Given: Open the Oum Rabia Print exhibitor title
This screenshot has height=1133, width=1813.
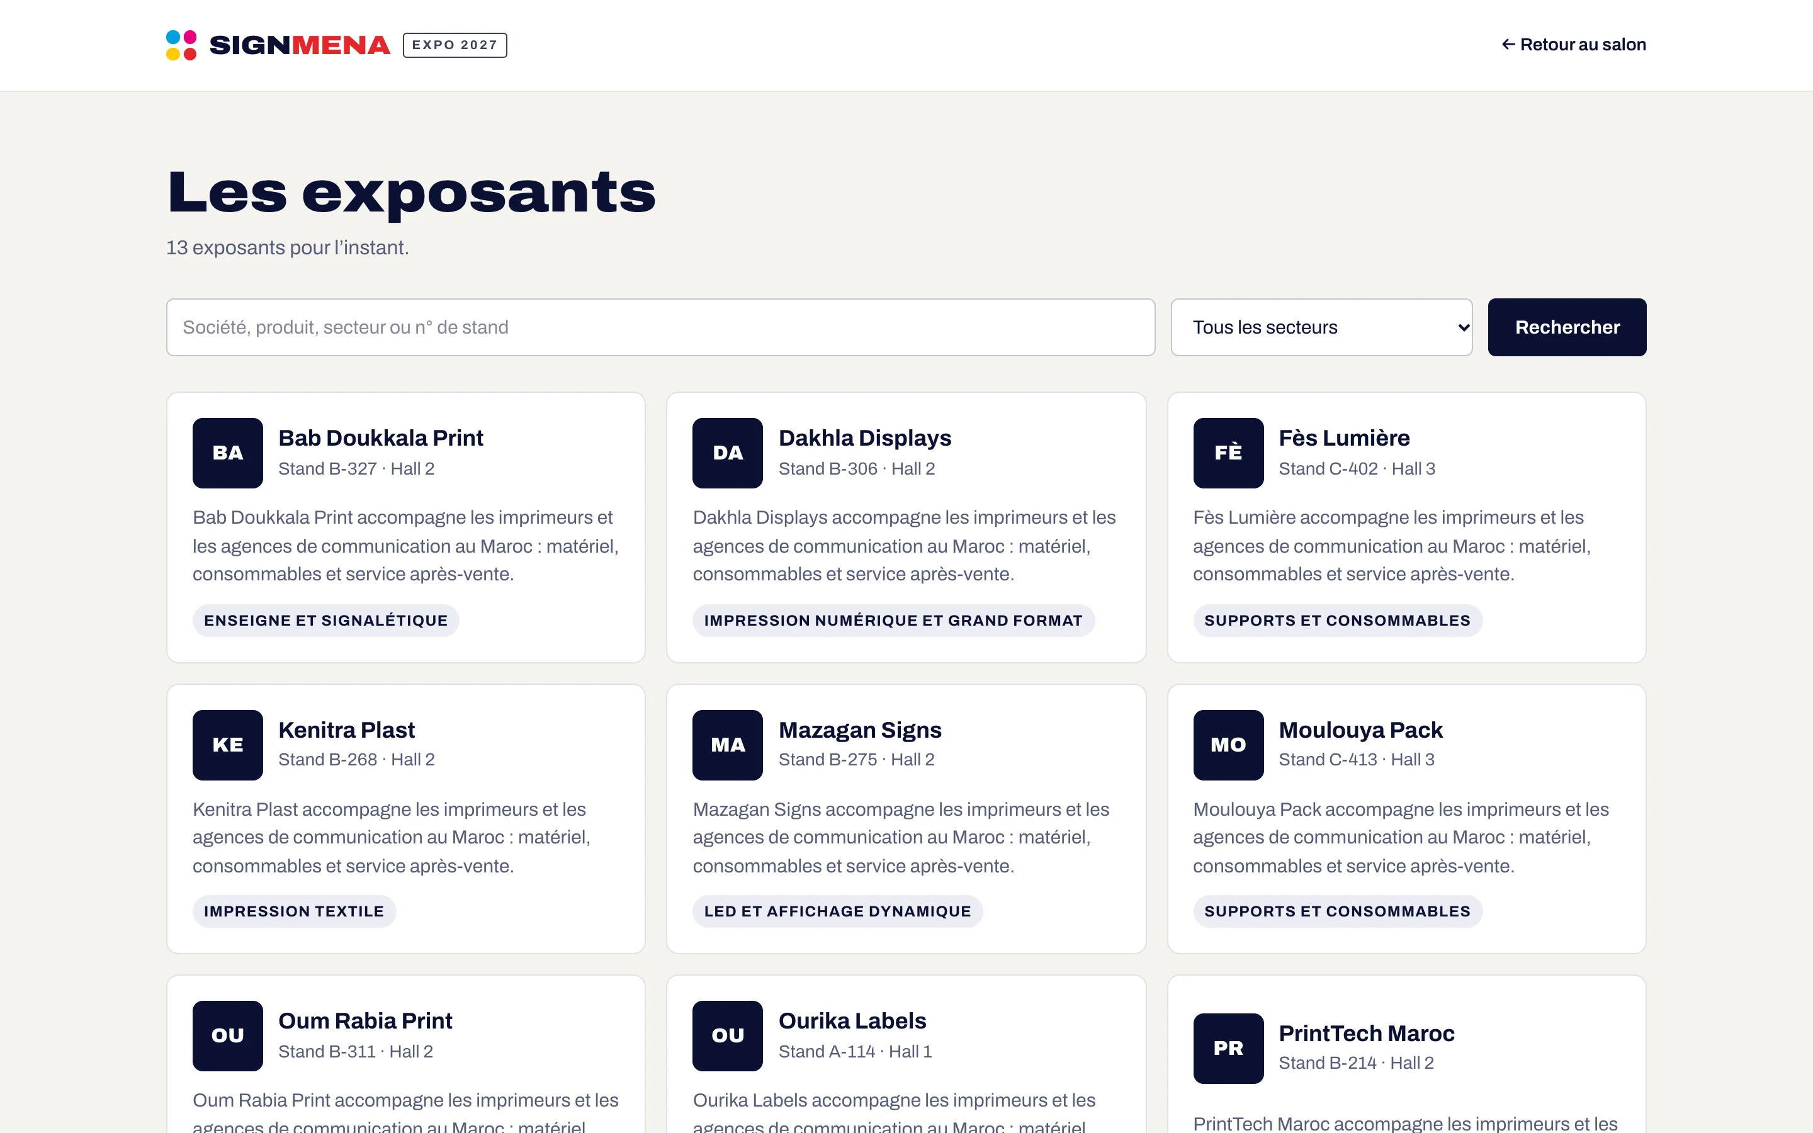Looking at the screenshot, I should point(365,1020).
